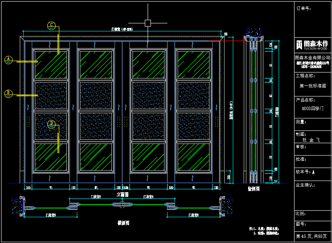Select the top-left green glass panel of first door
Screen dimensions: 332x243
point(50,64)
